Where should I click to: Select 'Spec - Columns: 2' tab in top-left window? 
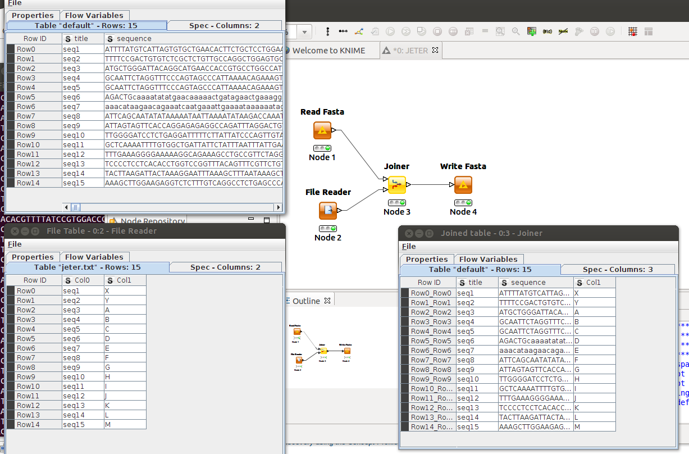225,25
